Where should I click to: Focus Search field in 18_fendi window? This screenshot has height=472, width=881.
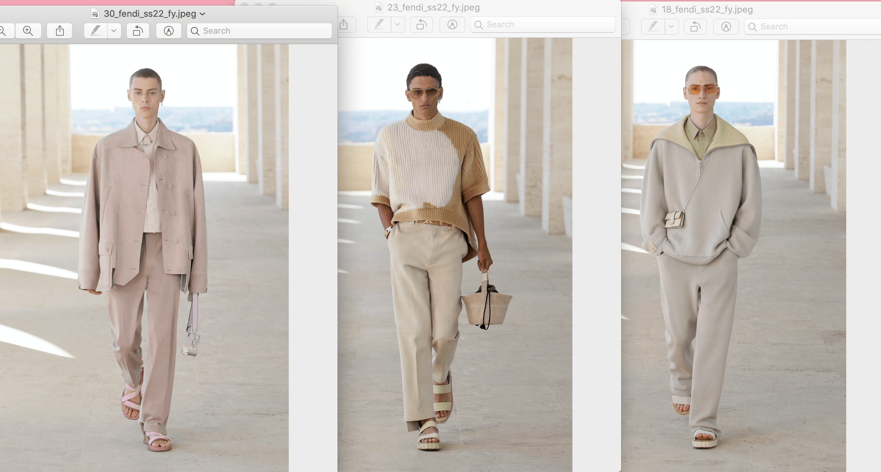813,27
